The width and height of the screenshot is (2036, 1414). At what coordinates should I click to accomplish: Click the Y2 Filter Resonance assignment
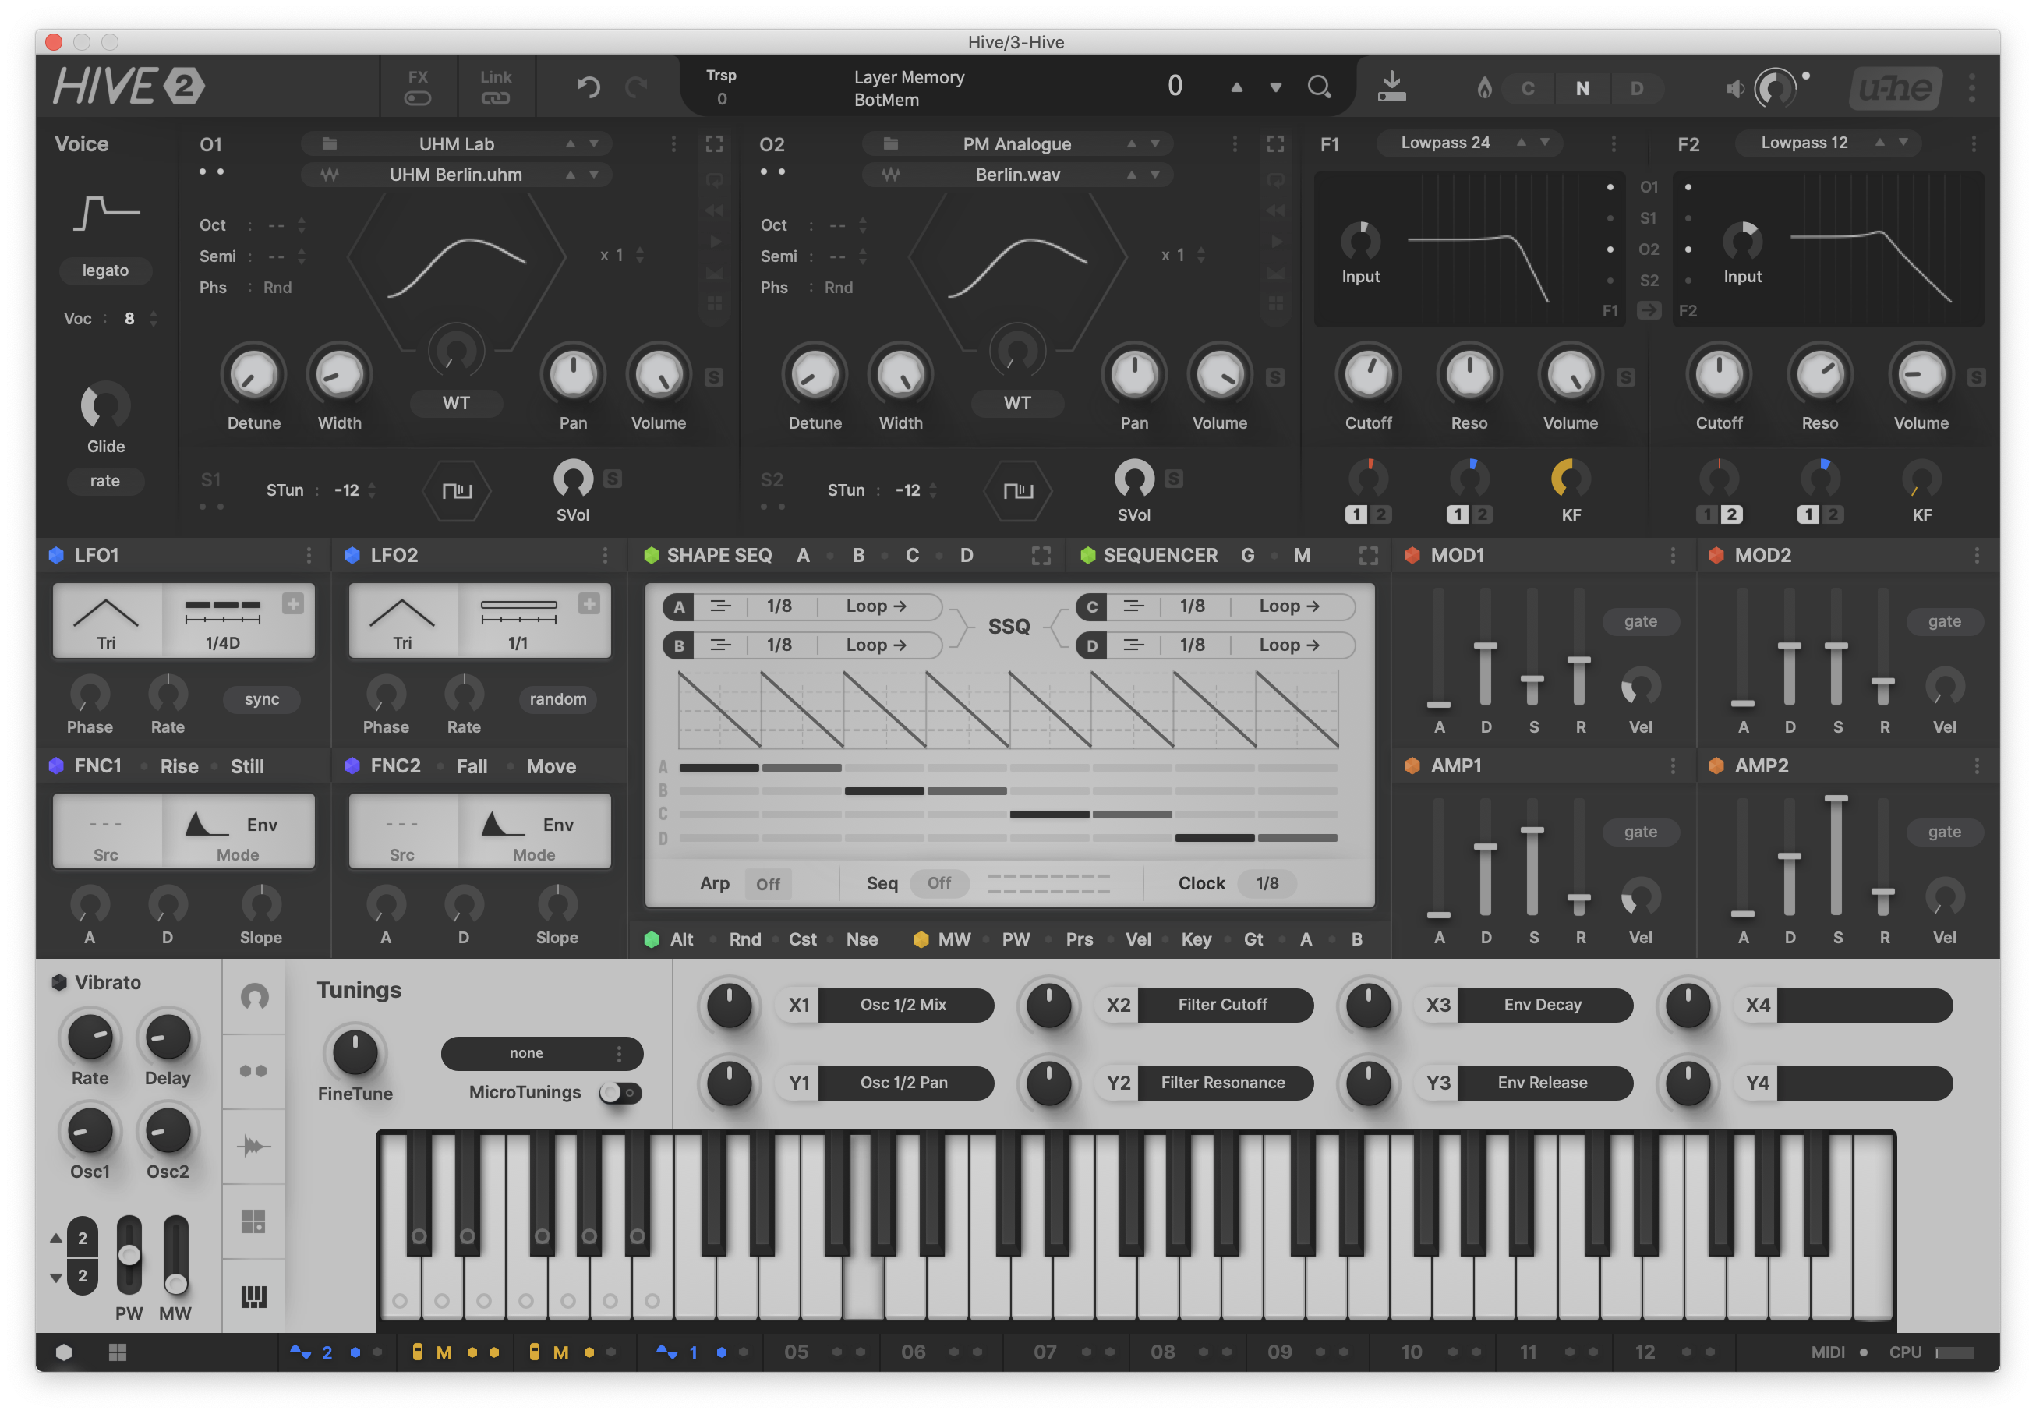pyautogui.click(x=1223, y=1083)
